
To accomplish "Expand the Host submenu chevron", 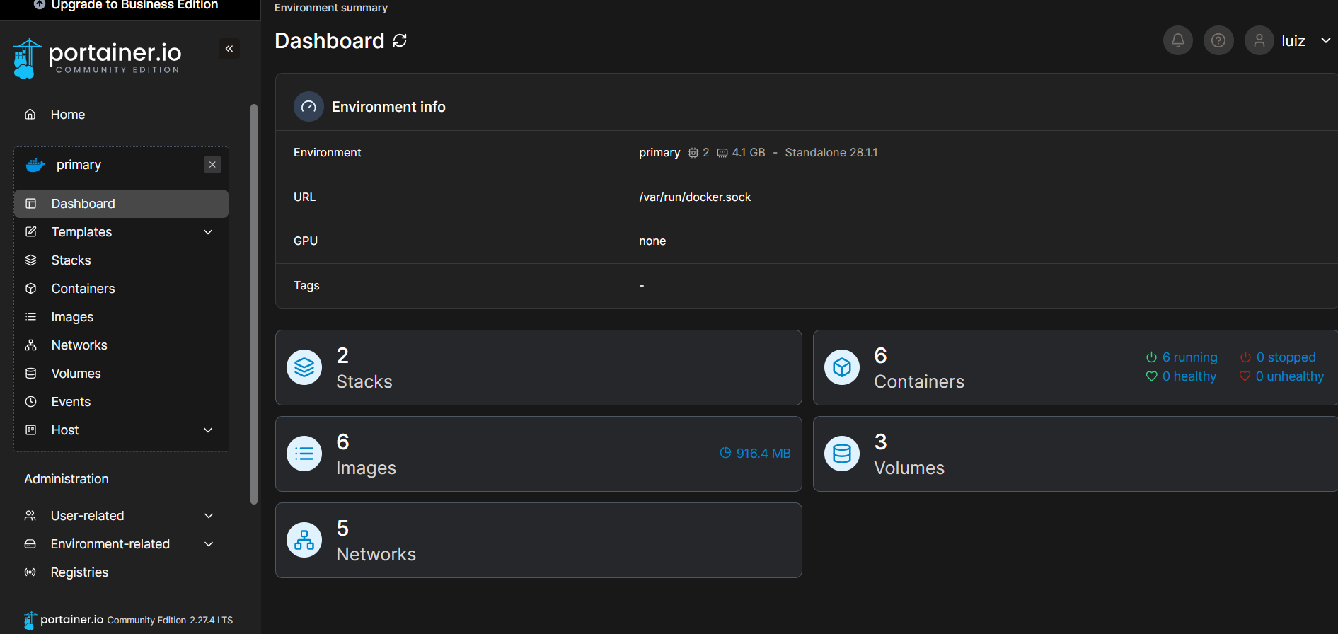I will point(208,430).
